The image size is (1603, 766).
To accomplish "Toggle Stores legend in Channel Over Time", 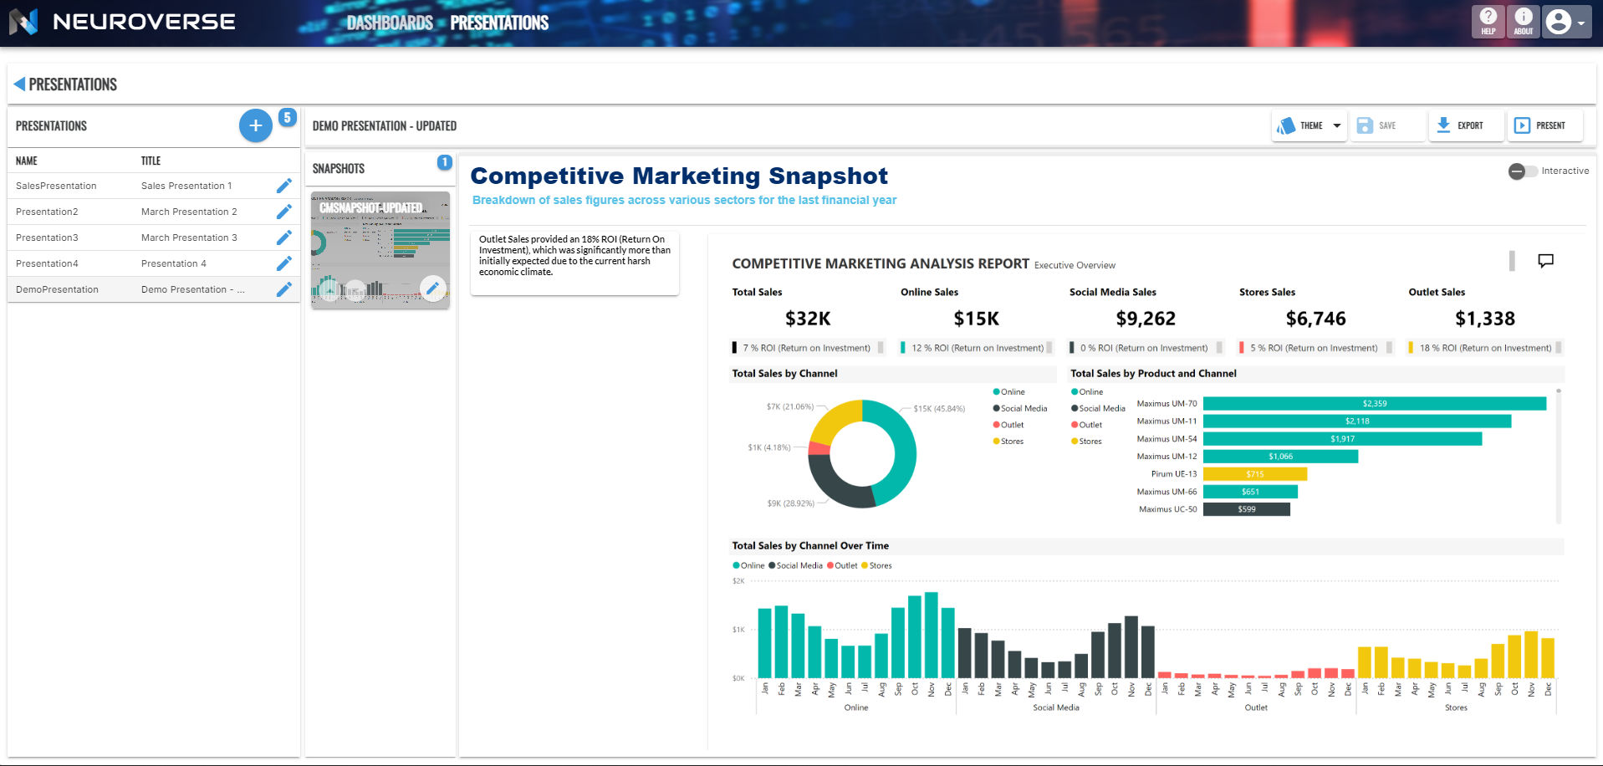I will pos(876,565).
